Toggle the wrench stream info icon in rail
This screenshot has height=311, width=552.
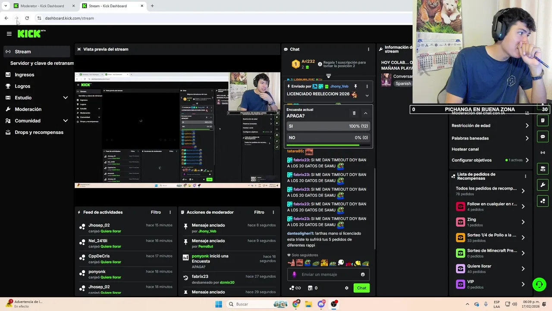point(543,185)
